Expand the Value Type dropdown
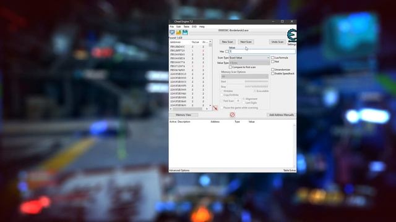The image size is (396, 222). [x=249, y=63]
